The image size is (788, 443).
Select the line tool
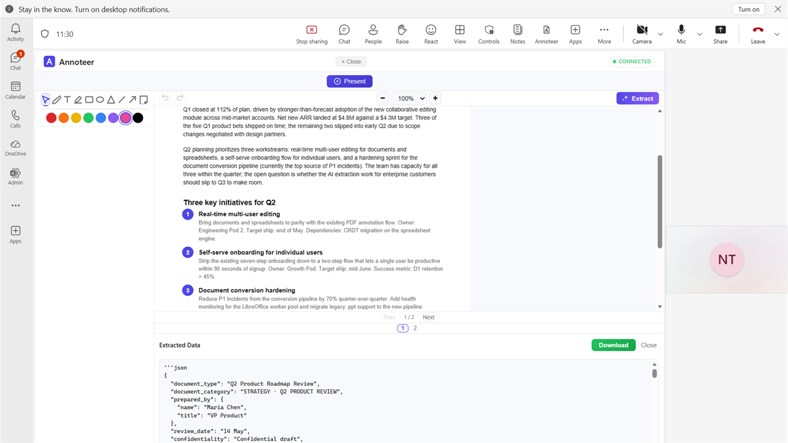122,100
